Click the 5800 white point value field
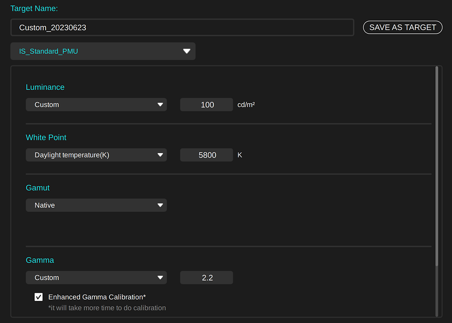The height and width of the screenshot is (323, 452). click(x=207, y=155)
